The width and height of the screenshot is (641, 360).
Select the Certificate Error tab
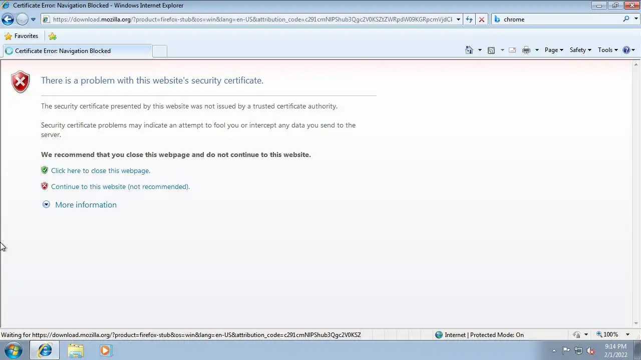(x=77, y=51)
